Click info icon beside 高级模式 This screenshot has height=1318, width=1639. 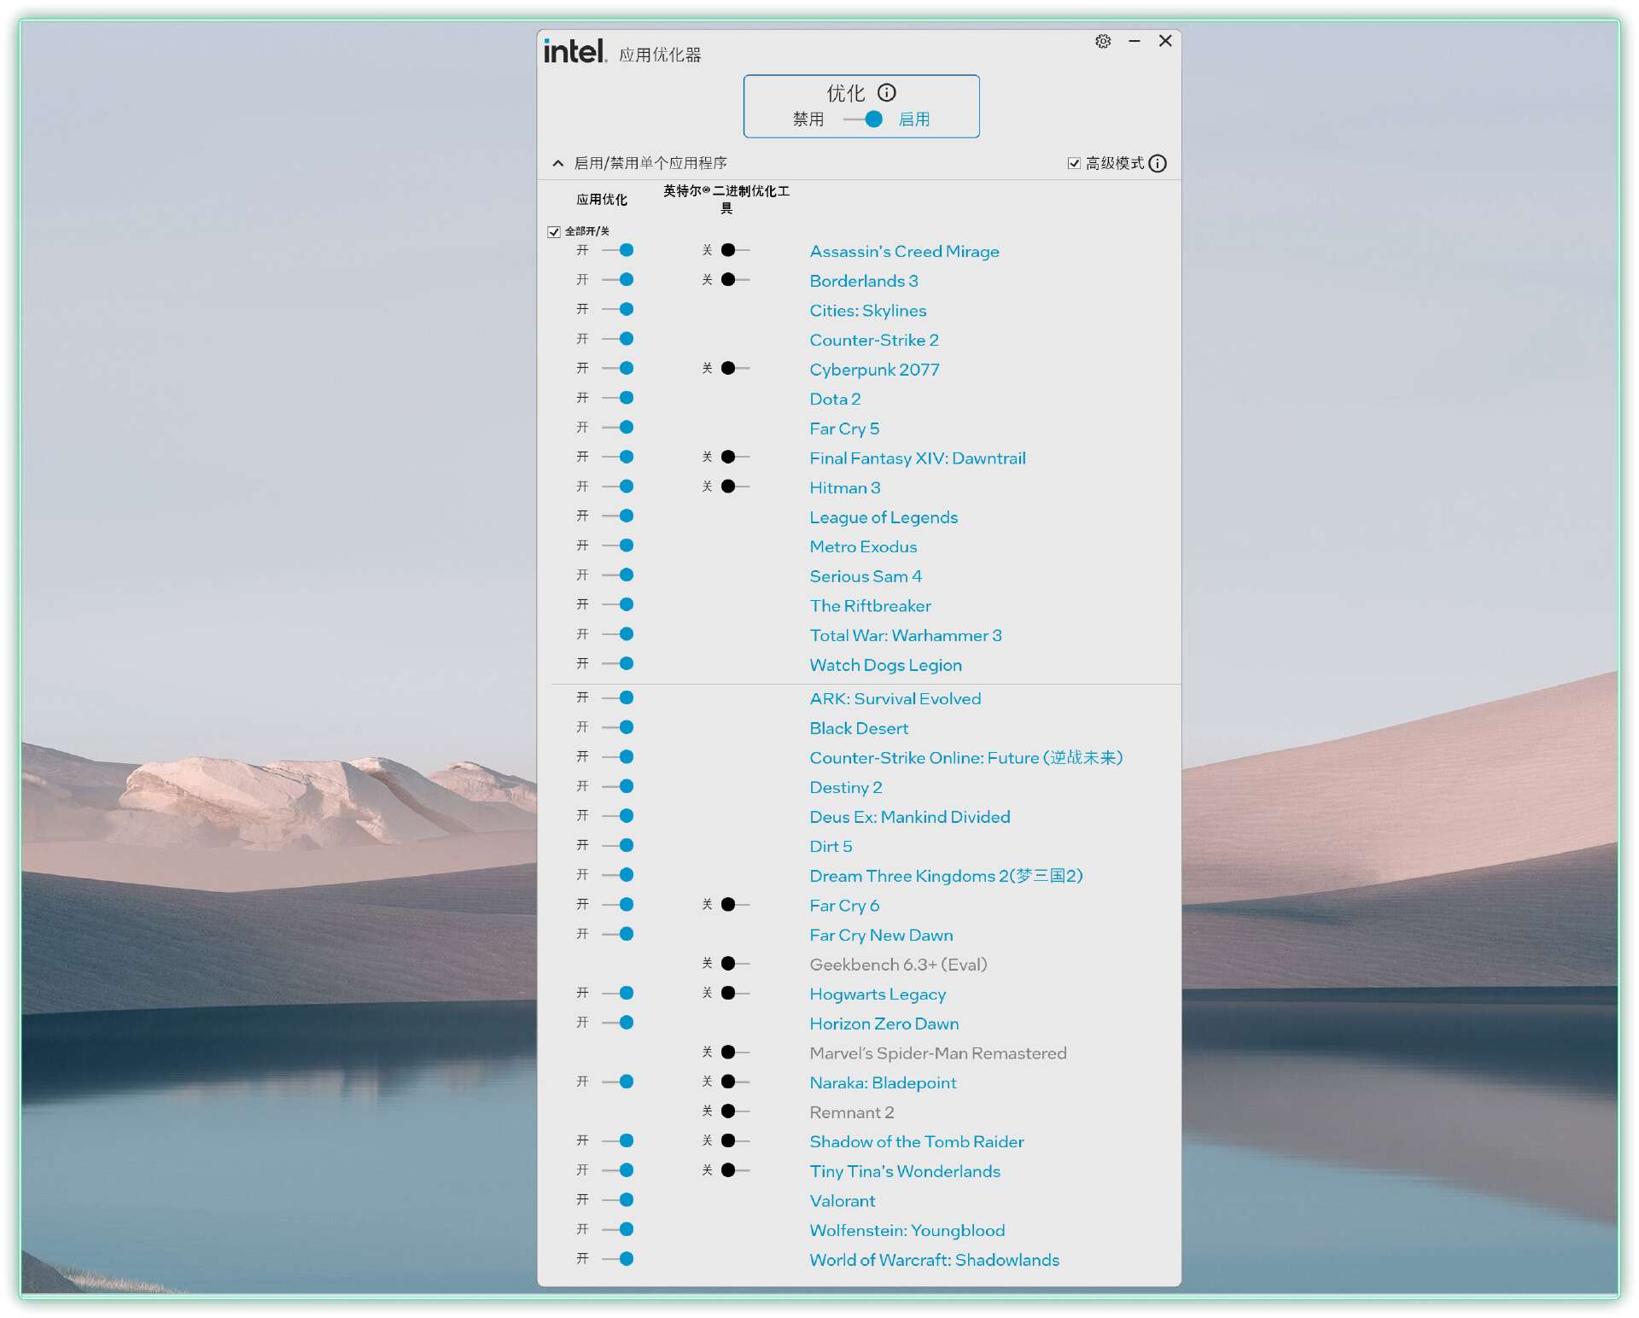1158,163
